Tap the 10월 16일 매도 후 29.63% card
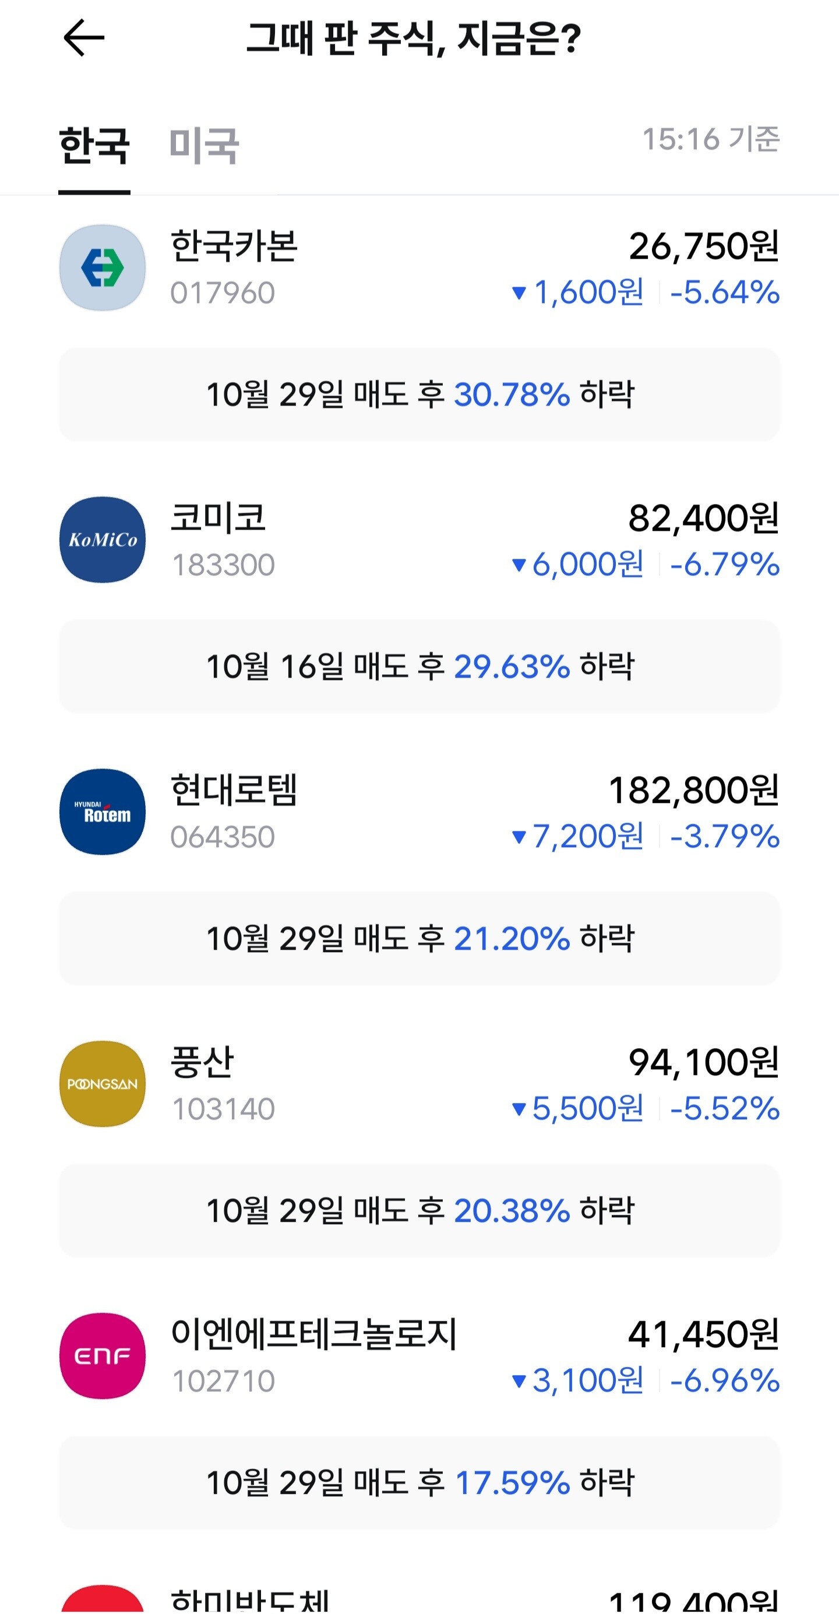839x1614 pixels. click(x=419, y=666)
